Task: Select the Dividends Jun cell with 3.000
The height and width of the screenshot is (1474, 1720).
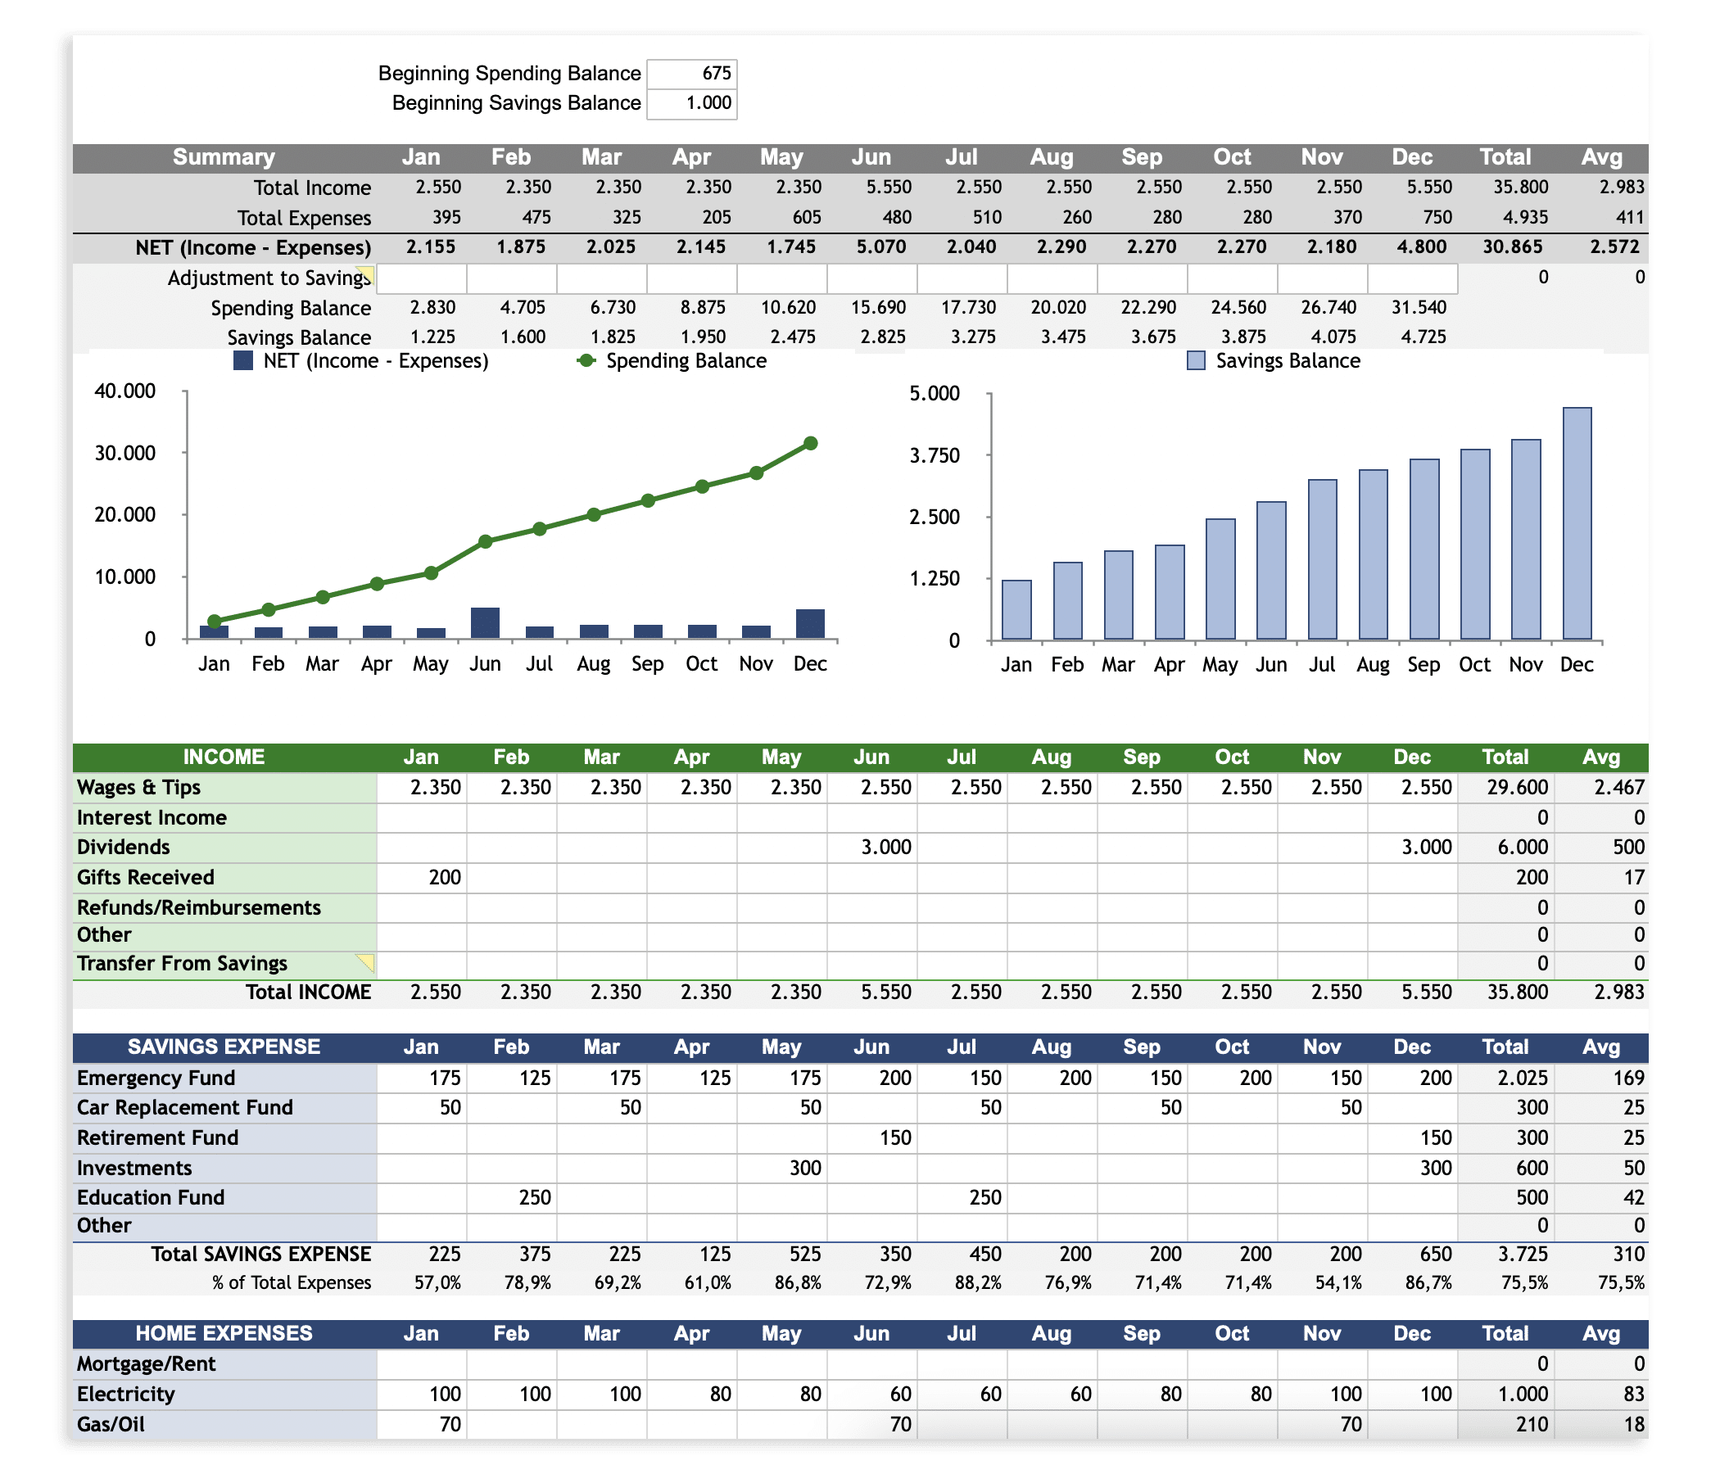Action: (x=872, y=848)
